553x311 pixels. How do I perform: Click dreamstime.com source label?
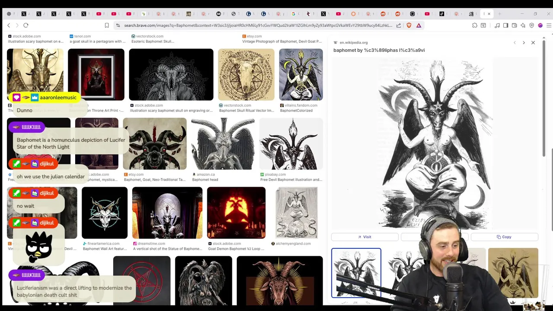pyautogui.click(x=151, y=244)
